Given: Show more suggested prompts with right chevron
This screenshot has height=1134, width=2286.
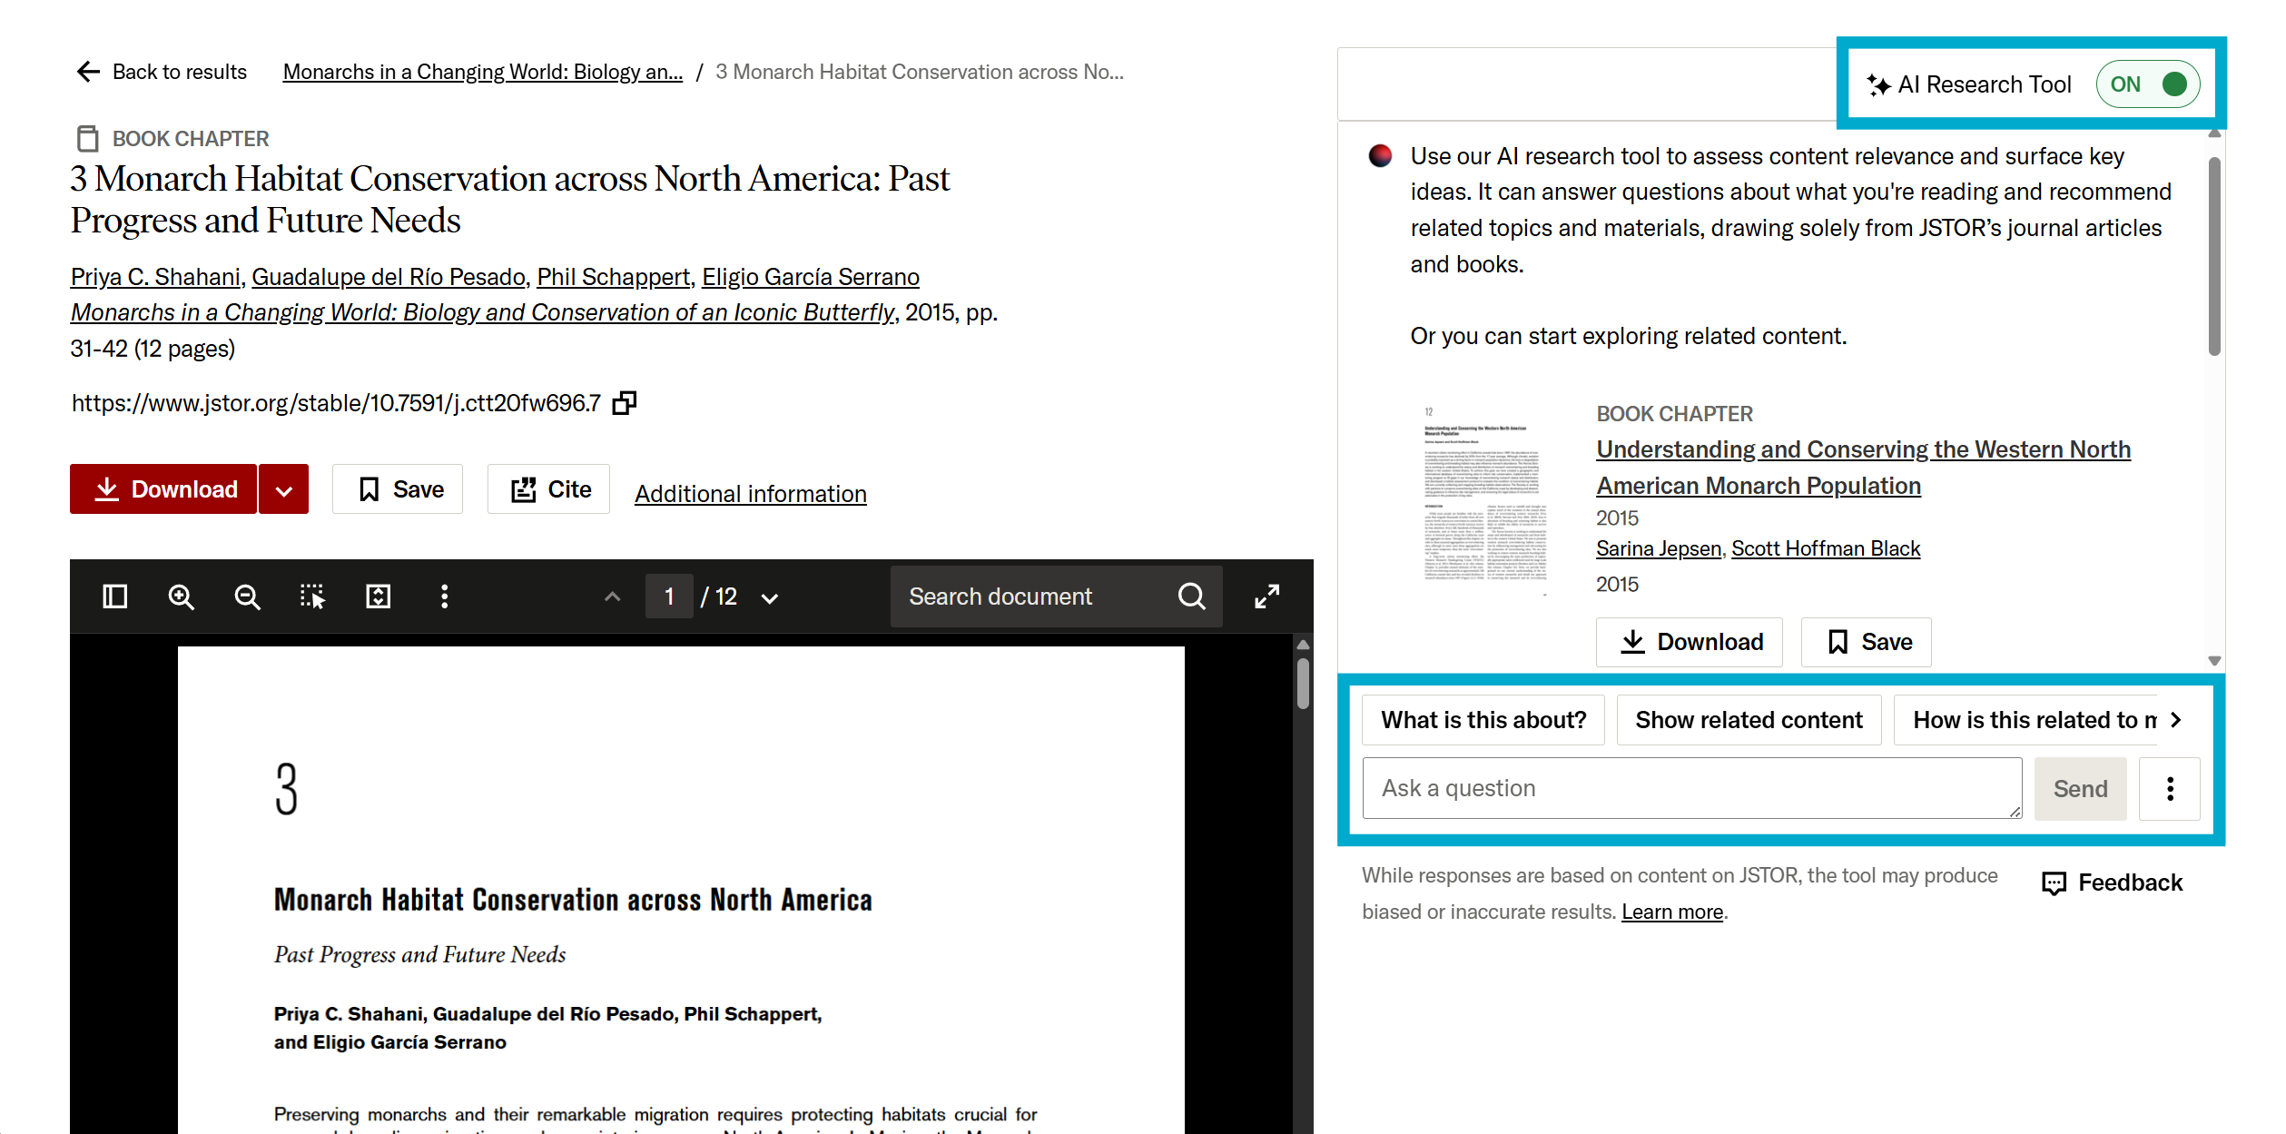Looking at the screenshot, I should tap(2176, 720).
